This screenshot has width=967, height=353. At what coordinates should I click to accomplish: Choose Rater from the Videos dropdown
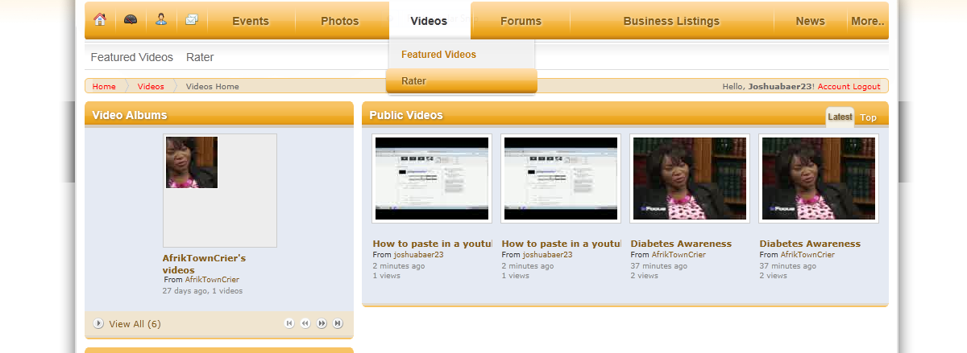(414, 81)
